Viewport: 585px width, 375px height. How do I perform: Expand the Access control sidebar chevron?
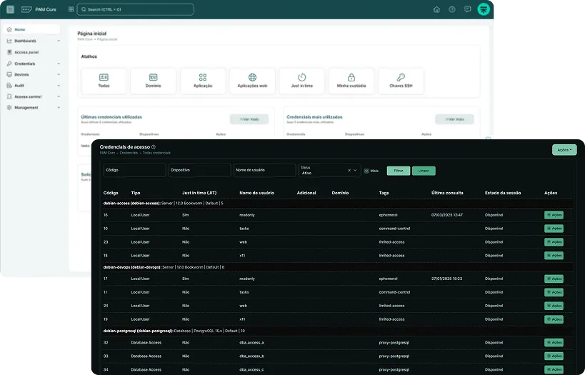(59, 96)
